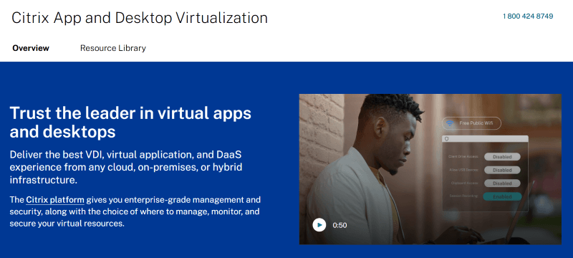573x258 pixels.
Task: Click the Citrix App and Desktop Virtualization title
Action: (x=140, y=17)
